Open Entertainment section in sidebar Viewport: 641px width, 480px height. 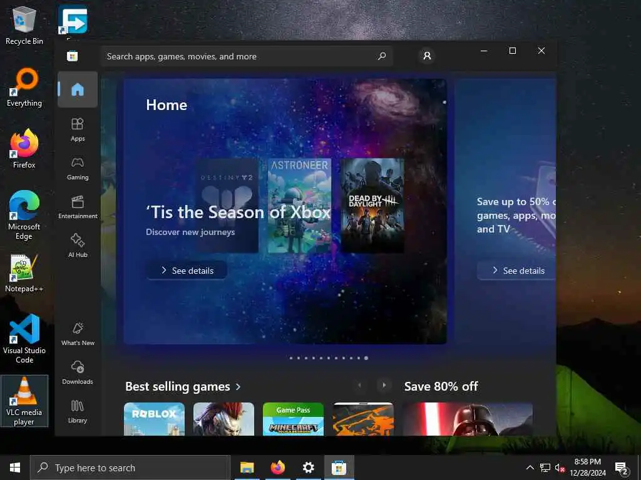78,207
